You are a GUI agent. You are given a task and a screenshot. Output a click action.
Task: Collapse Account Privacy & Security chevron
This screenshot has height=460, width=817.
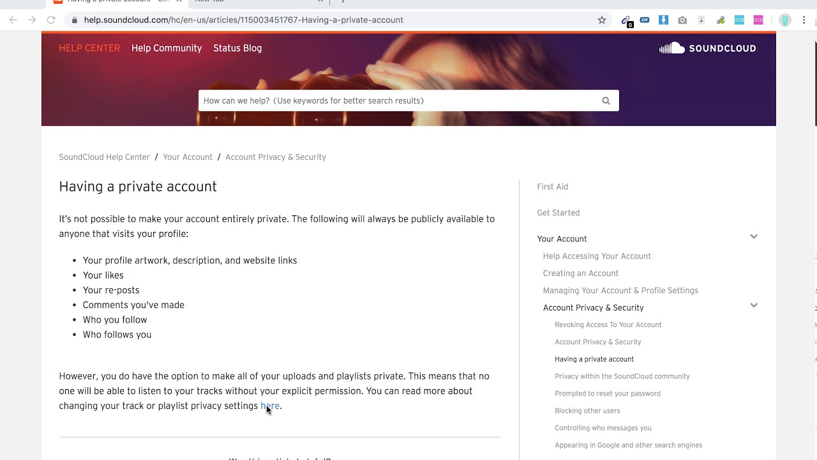754,305
